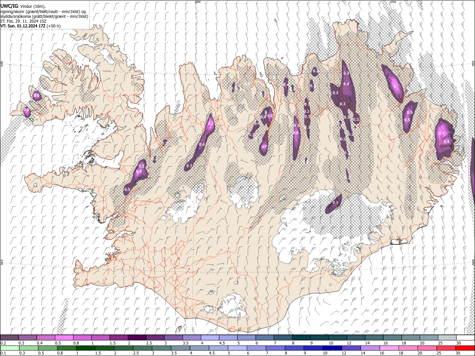The image size is (475, 356).
Task: Click the 15W longitude label
Action: click(x=393, y=2)
